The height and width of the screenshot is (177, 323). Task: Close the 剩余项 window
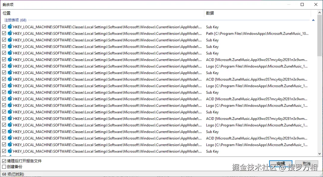(x=316, y=4)
